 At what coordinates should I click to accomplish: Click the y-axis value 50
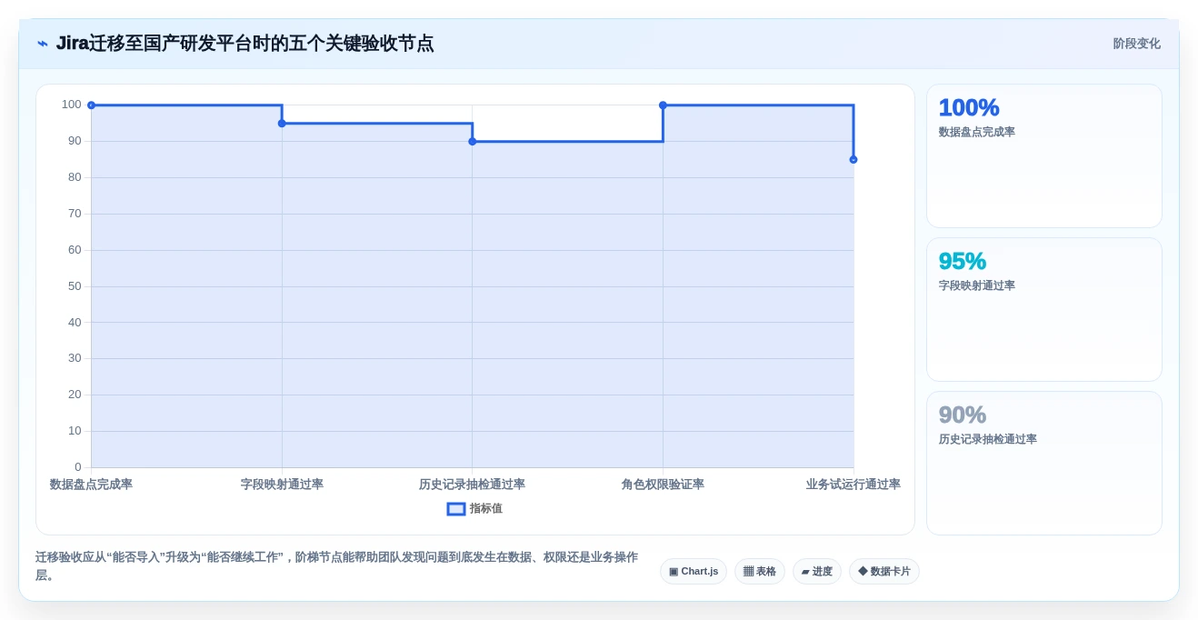(75, 286)
